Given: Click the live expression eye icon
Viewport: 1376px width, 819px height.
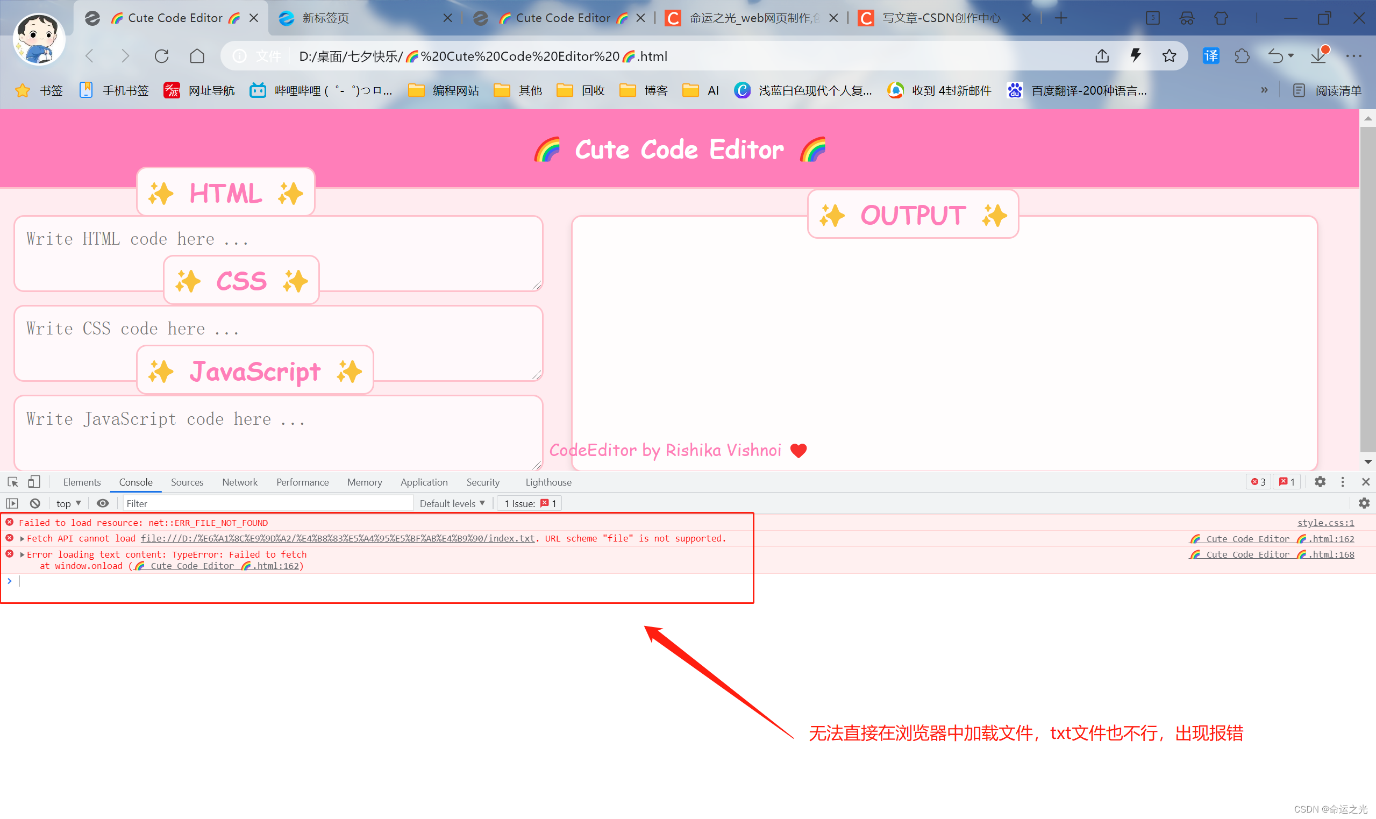Looking at the screenshot, I should 103,503.
